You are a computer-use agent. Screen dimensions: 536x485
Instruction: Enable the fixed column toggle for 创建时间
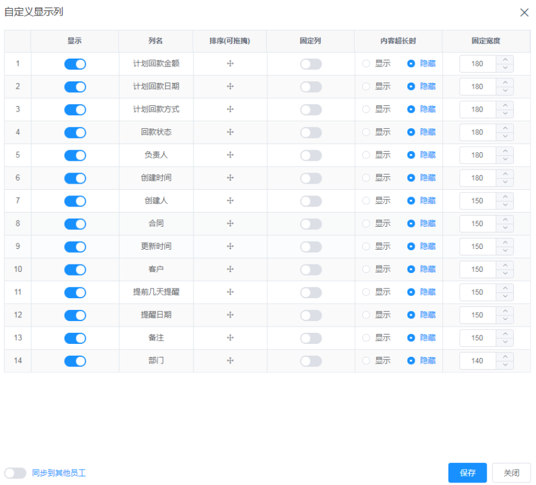(x=310, y=177)
